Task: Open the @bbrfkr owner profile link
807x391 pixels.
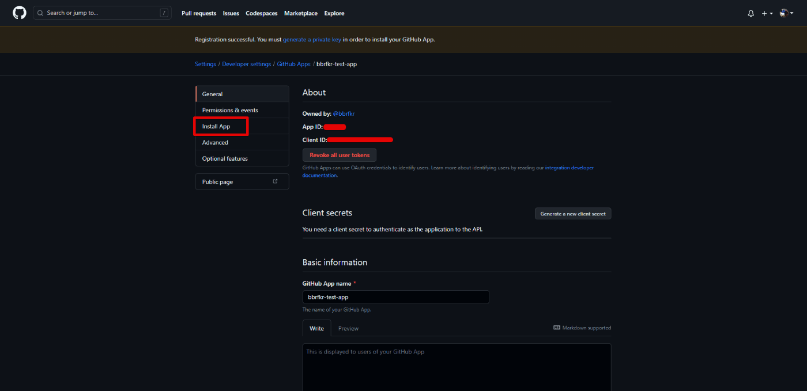Action: coord(344,113)
